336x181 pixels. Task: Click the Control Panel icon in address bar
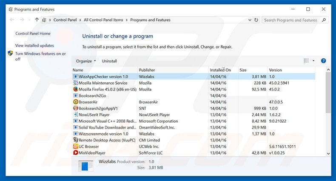(x=44, y=20)
